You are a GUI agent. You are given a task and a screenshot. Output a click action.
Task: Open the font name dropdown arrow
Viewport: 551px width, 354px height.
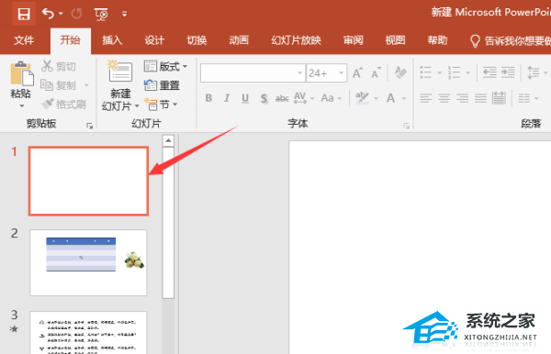pos(299,73)
